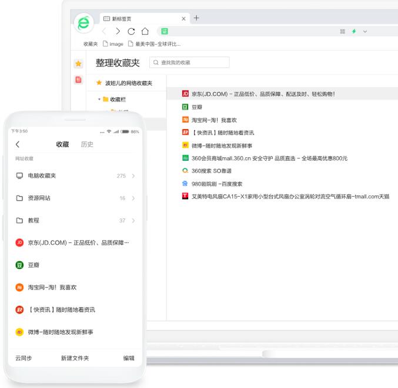Tap the computer icon beside 电脑收藏夹
Image resolution: width=398 pixels, height=388 pixels.
(x=19, y=176)
